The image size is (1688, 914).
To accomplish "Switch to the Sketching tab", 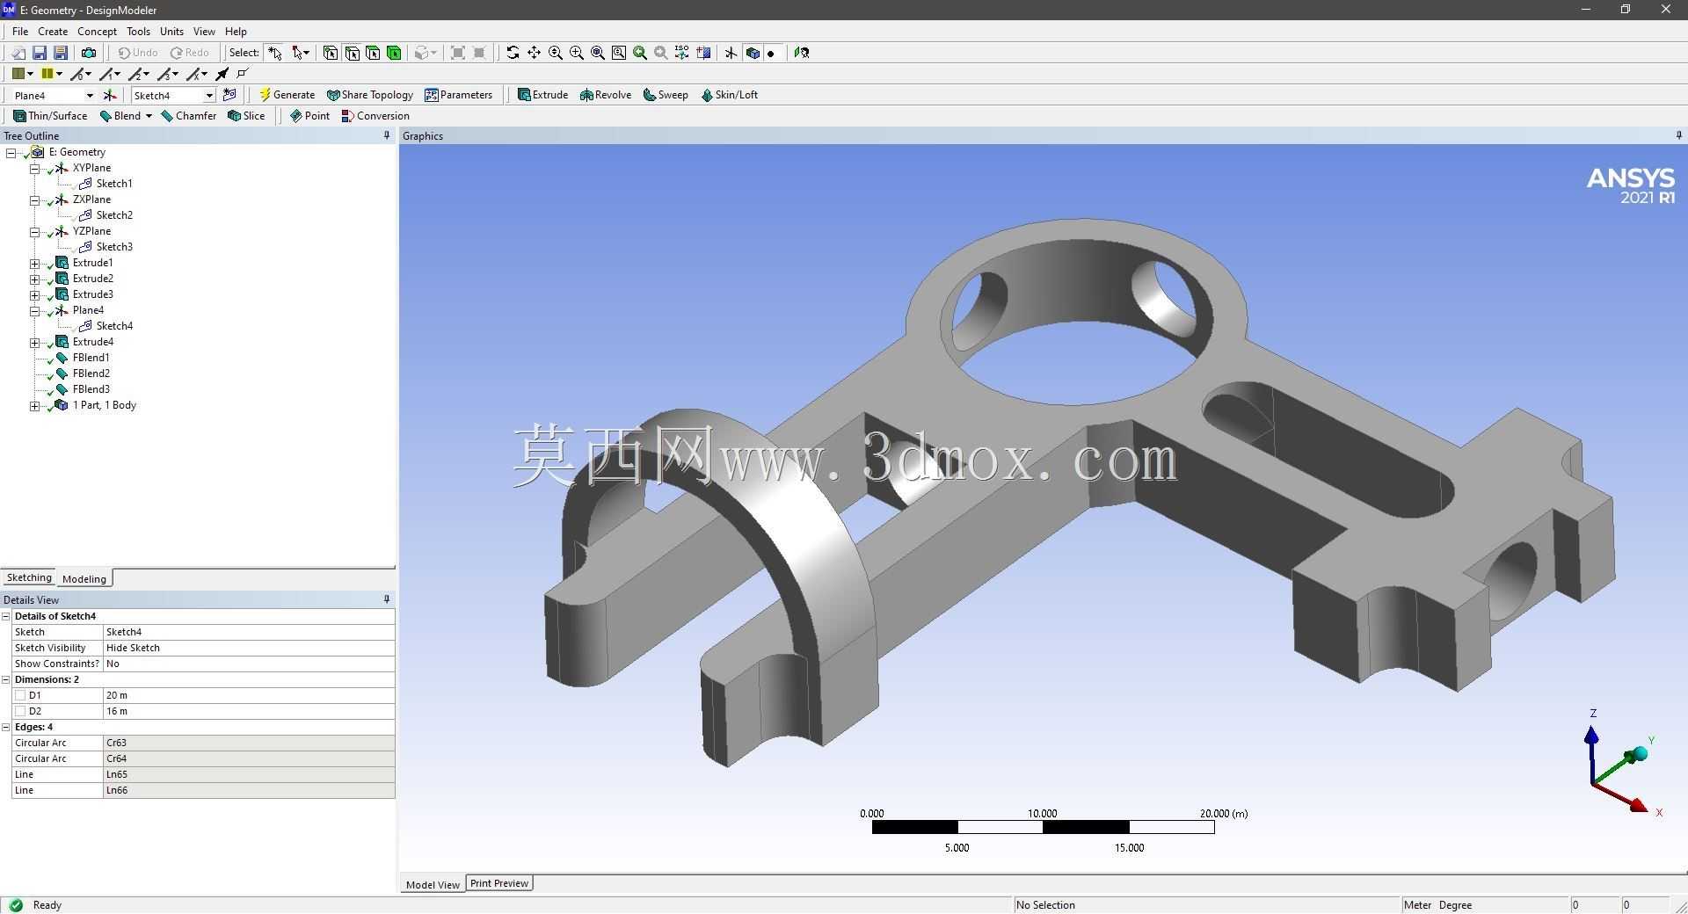I will pyautogui.click(x=29, y=577).
